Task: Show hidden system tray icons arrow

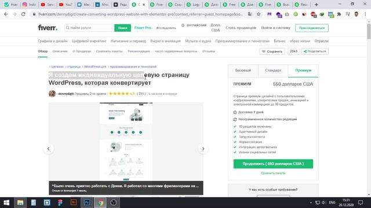Action: pyautogui.click(x=311, y=203)
